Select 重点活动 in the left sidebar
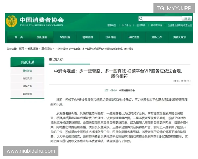Viewport: 198px width, 159px height. click(27, 71)
